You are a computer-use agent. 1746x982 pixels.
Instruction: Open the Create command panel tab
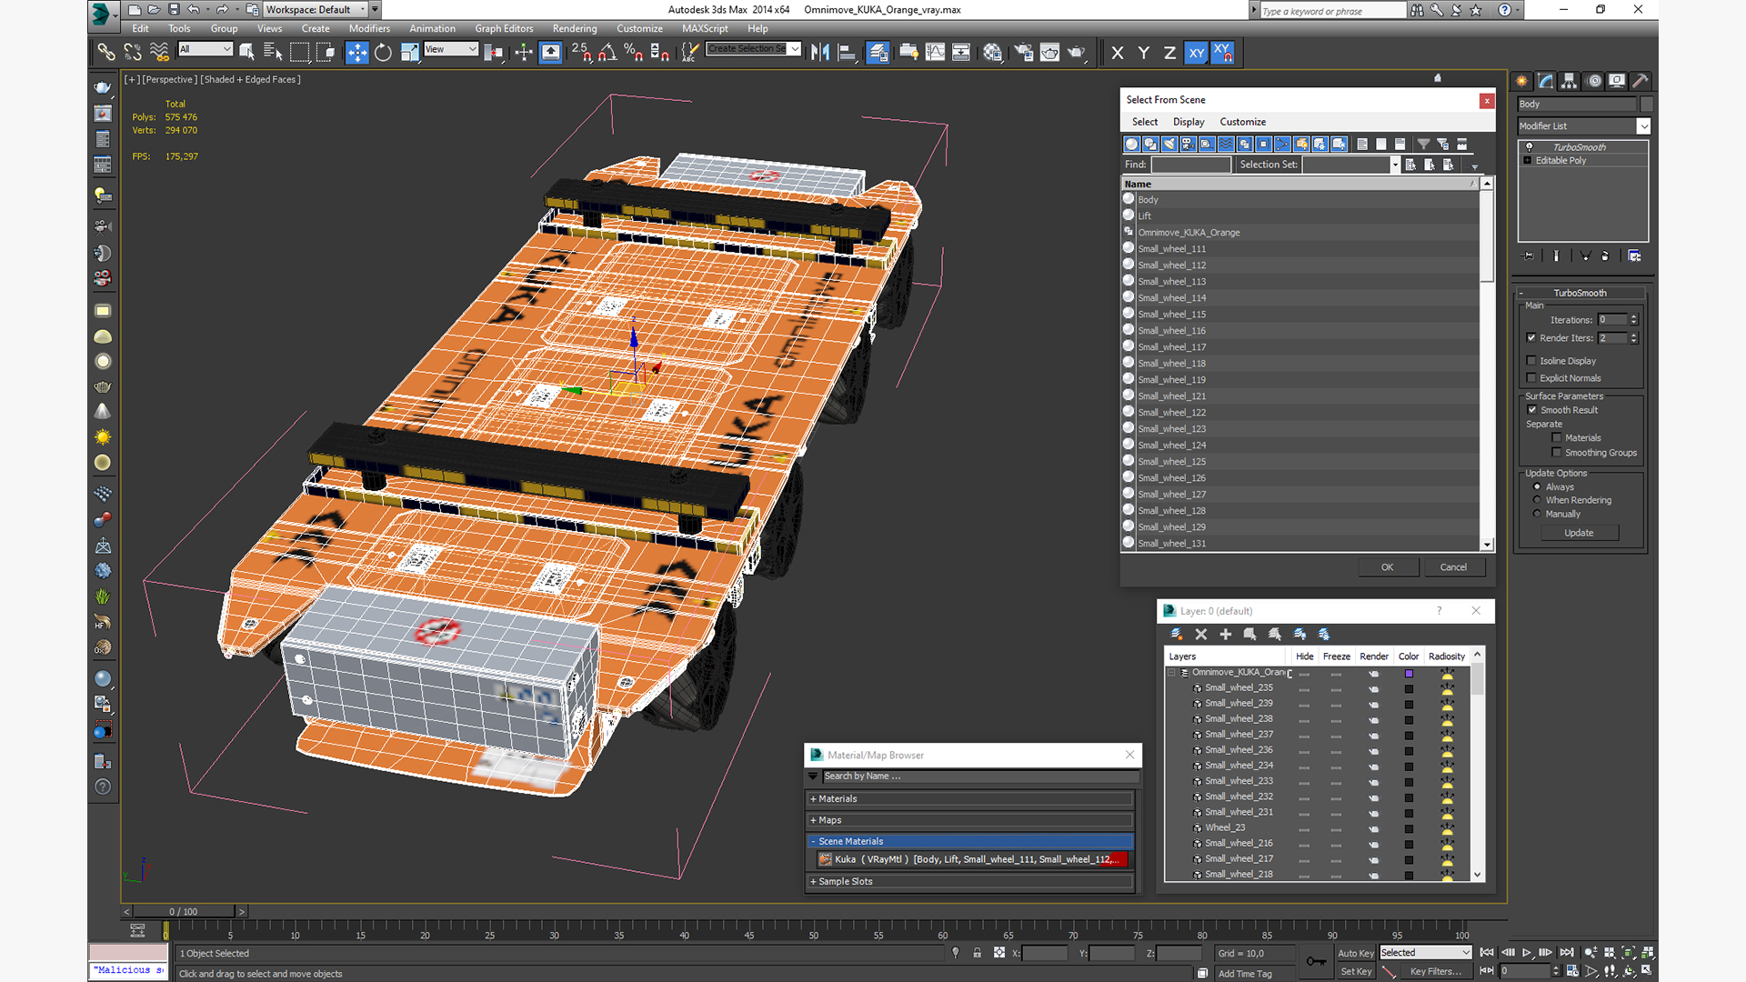[x=1522, y=81]
